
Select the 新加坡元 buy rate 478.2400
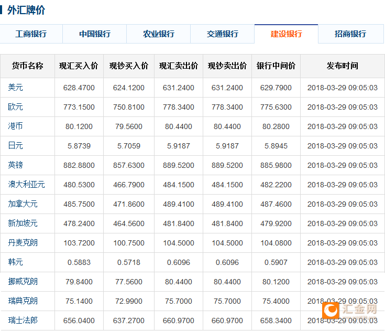(79, 224)
